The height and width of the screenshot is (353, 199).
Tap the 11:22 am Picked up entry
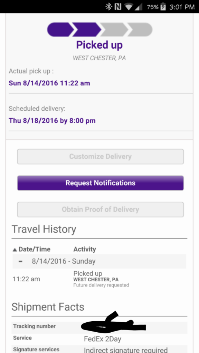click(99, 279)
